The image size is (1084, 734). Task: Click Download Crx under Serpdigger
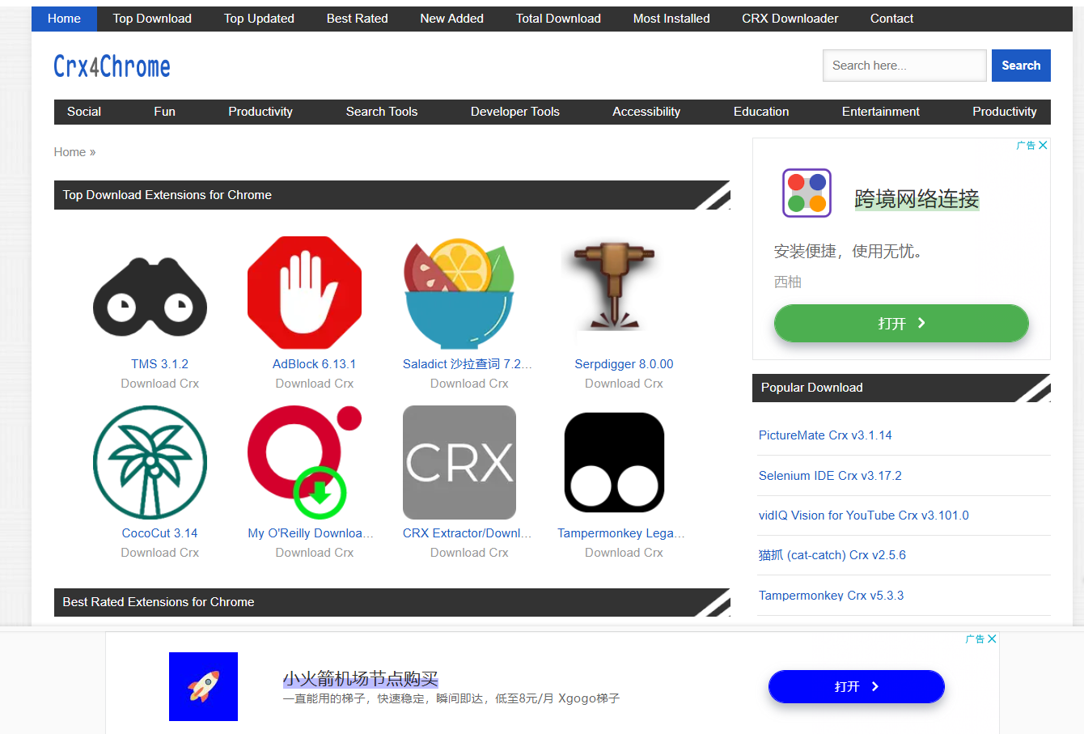click(x=624, y=384)
